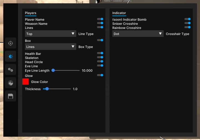Screen dimensions: 200x140
Task: Open the Crosshair Type dropdown showing Dot
Action: (138, 34)
